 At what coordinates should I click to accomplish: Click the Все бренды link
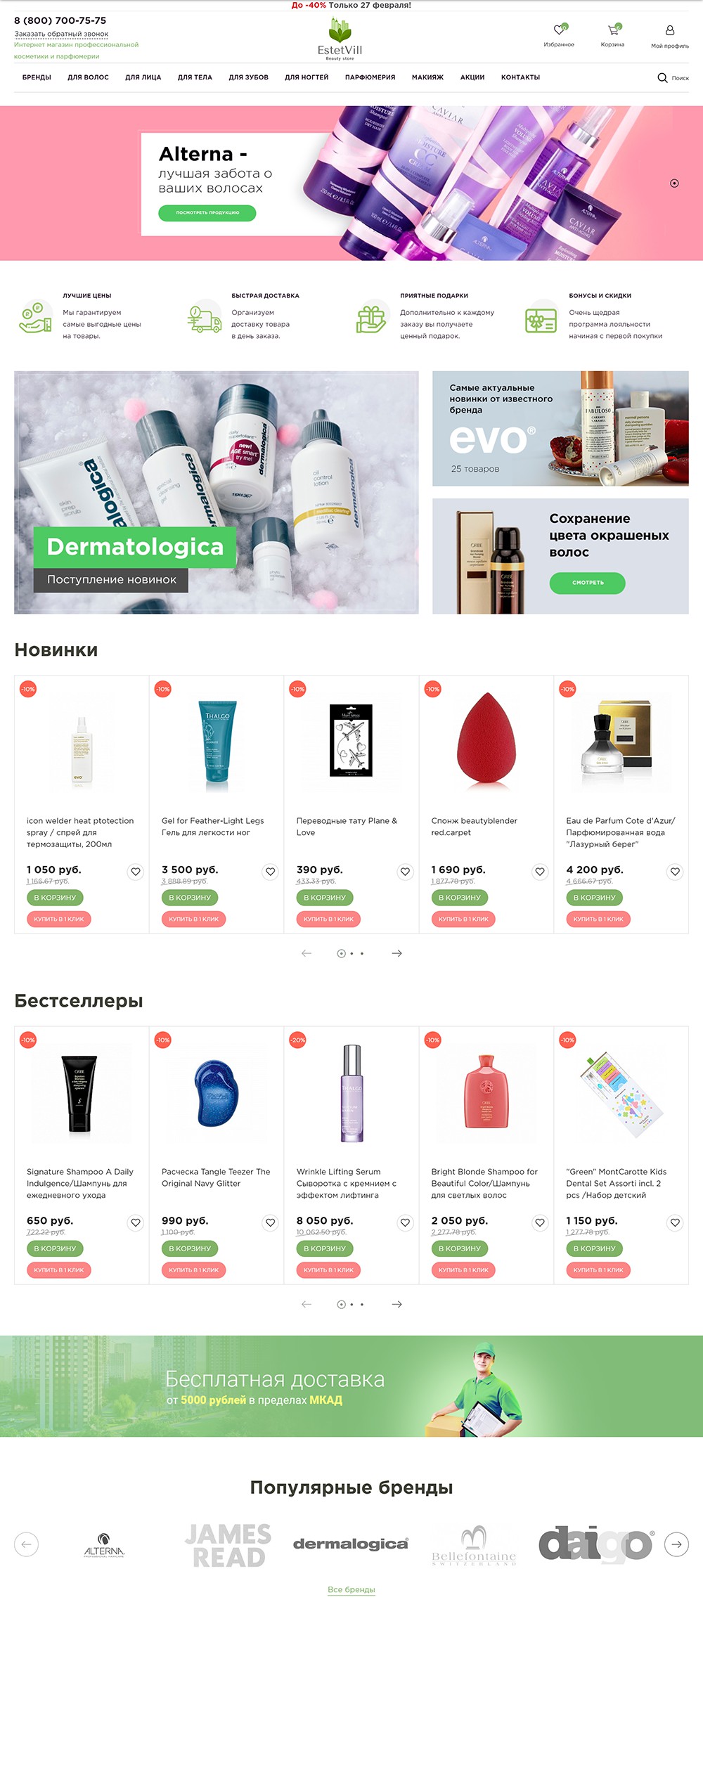point(351,1590)
